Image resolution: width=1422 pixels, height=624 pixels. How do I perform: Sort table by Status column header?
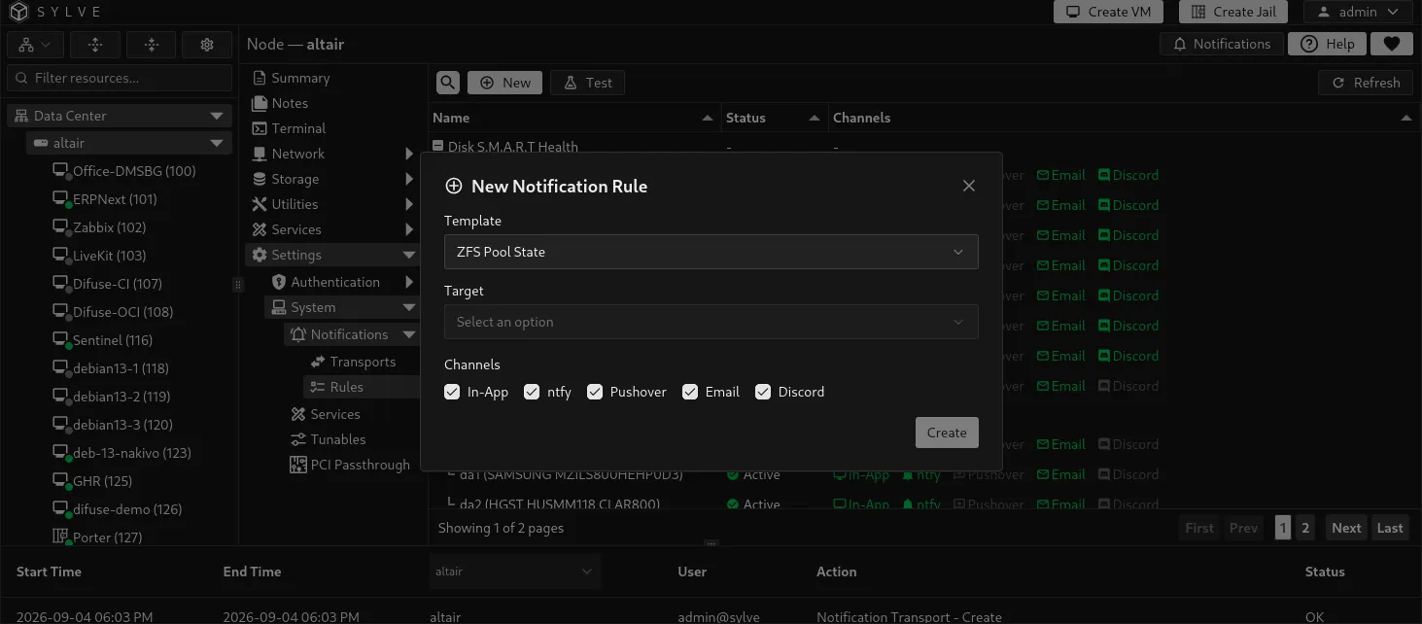pyautogui.click(x=775, y=118)
